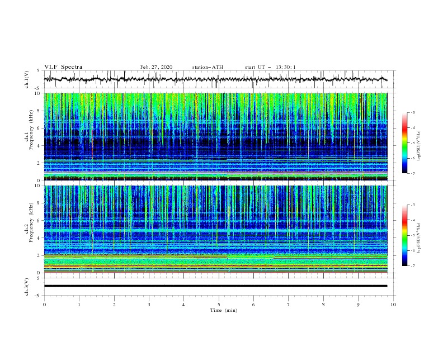This screenshot has height=342, width=443.
Task: Click the ch.2 spectrogram plot
Action: pos(215,229)
